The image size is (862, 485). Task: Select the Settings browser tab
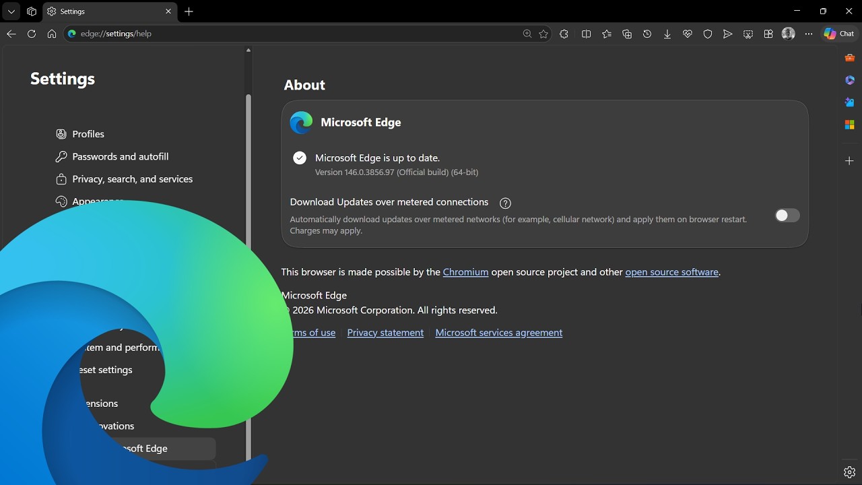coord(110,11)
